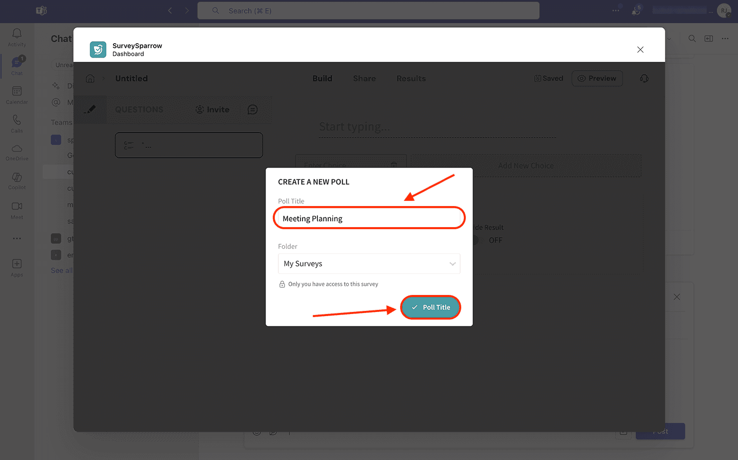Viewport: 738px width, 460px height.
Task: Click the Teams search bar
Action: pyautogui.click(x=368, y=11)
